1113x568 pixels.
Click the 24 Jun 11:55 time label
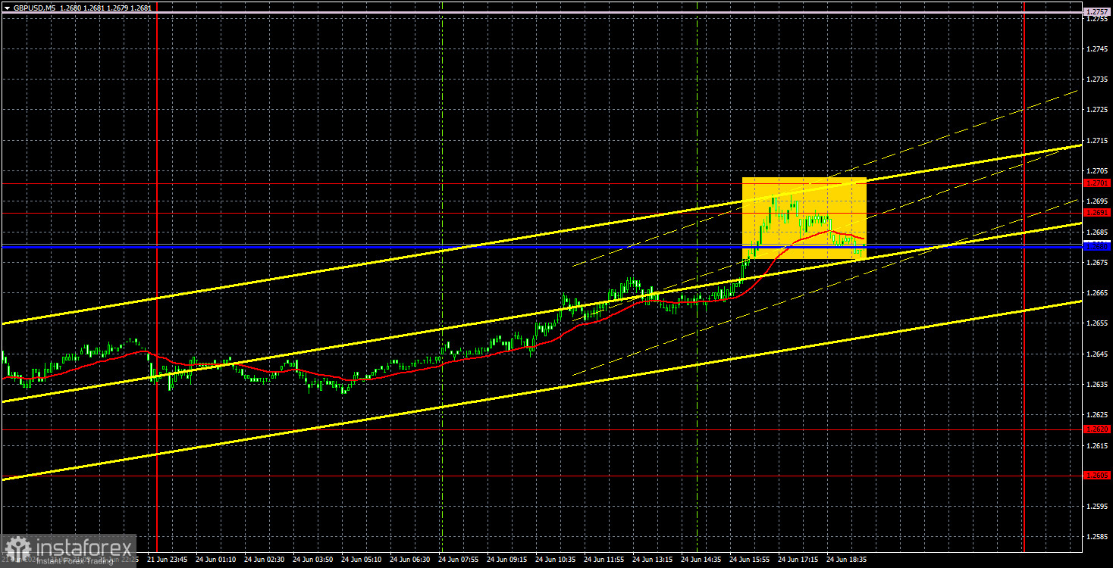coord(606,560)
